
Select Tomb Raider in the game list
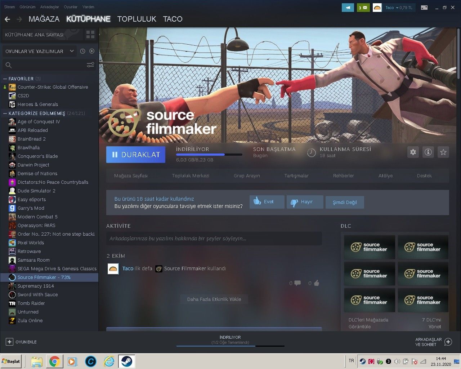point(31,303)
